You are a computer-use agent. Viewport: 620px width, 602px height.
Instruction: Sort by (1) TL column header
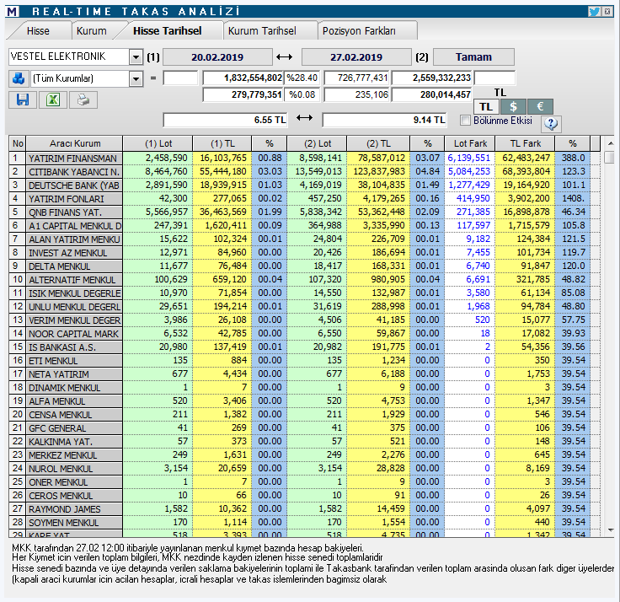click(222, 143)
